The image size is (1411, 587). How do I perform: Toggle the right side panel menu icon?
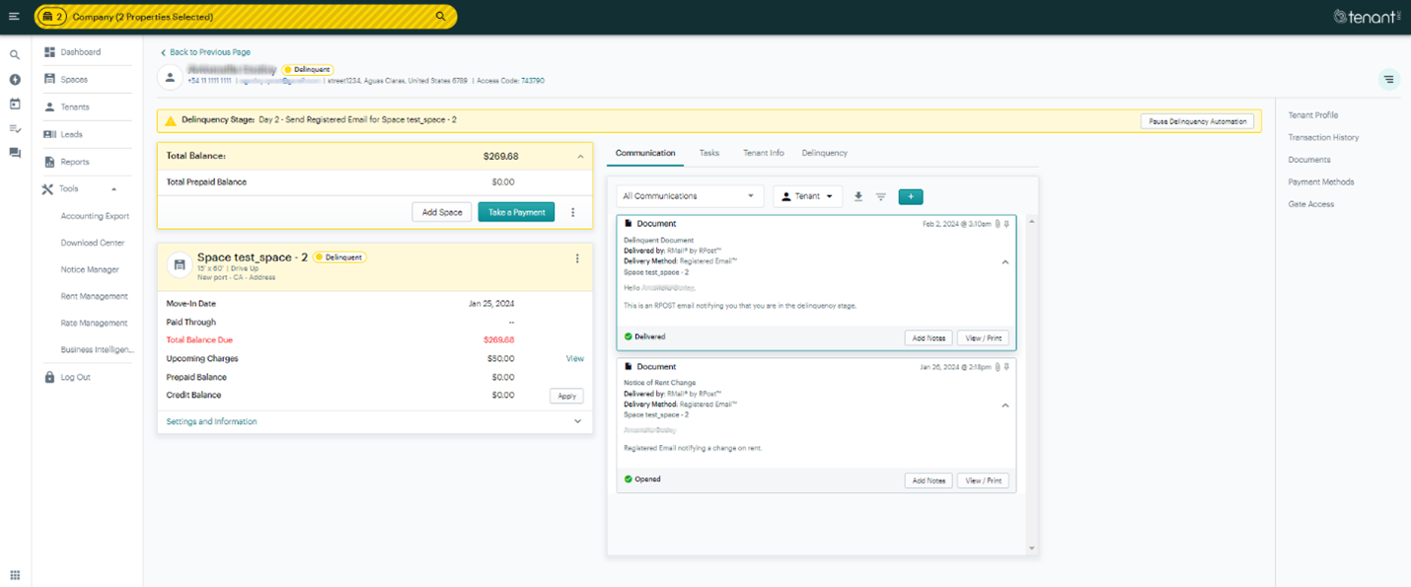(1388, 80)
